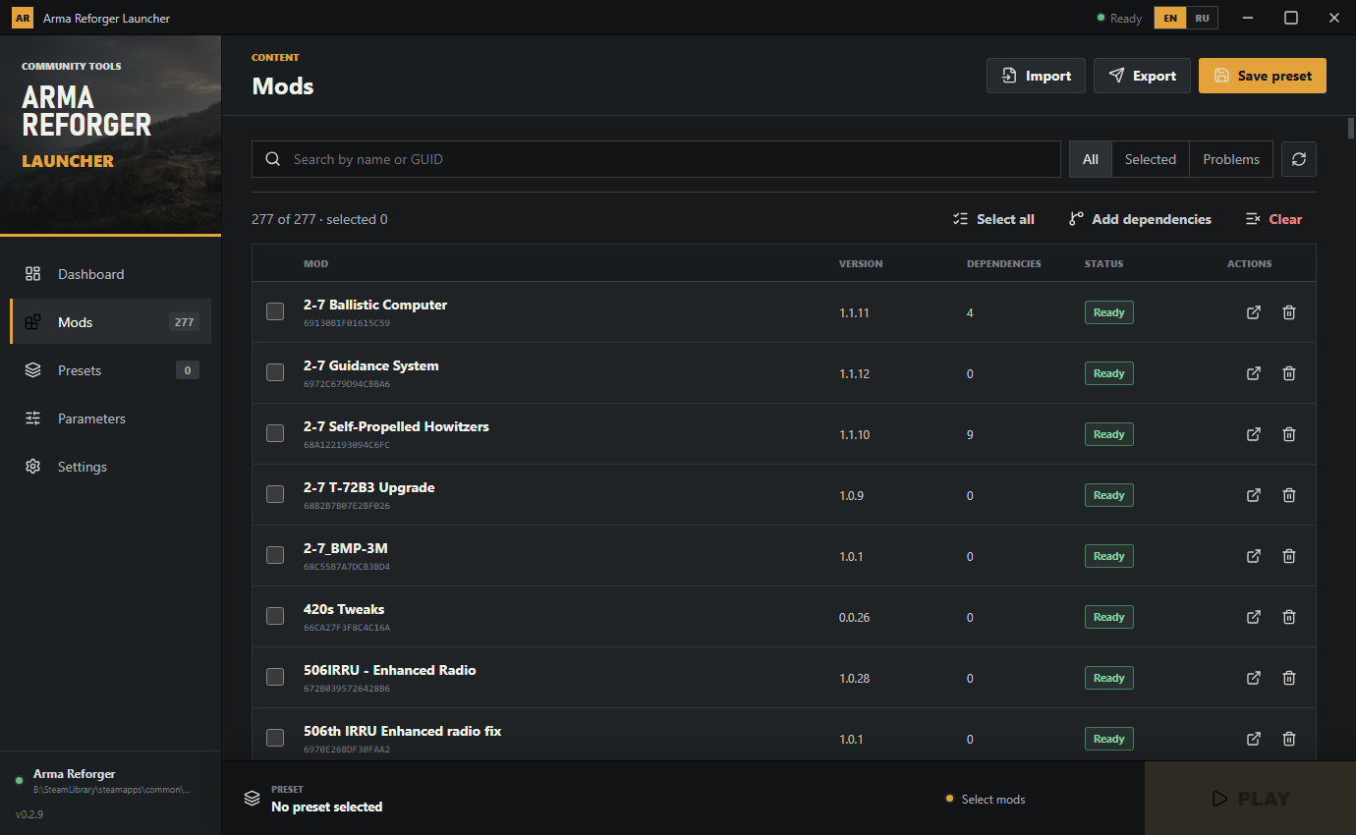Screen dimensions: 1356x835
Task: Click the Ready status of 2-7 Guidance System
Action: pyautogui.click(x=1108, y=373)
